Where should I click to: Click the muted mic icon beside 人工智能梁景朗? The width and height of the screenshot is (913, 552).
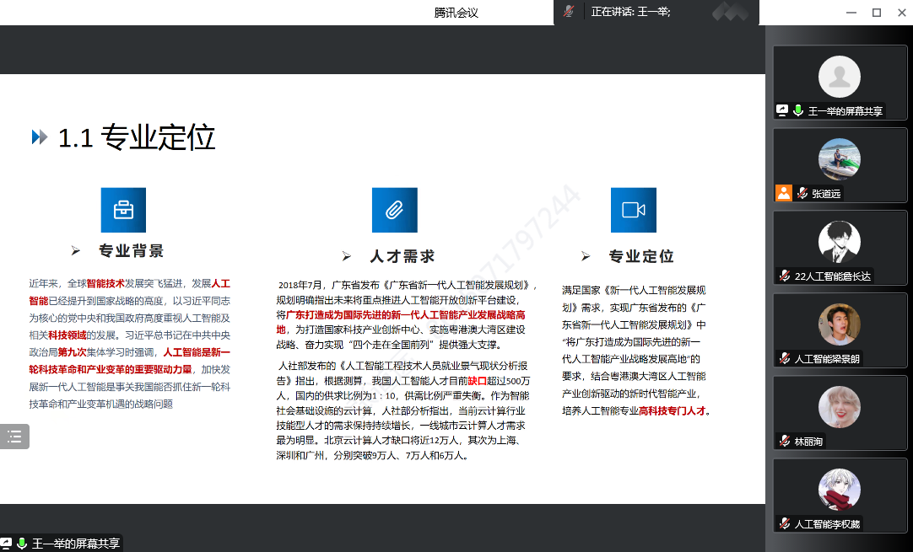coord(784,358)
